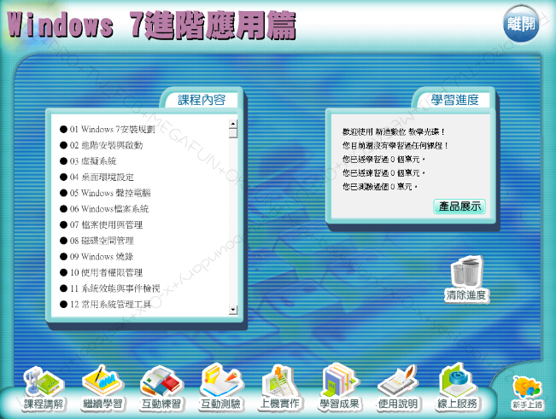This screenshot has height=419, width=556.
Task: Click the 離開 exit button
Action: [521, 24]
